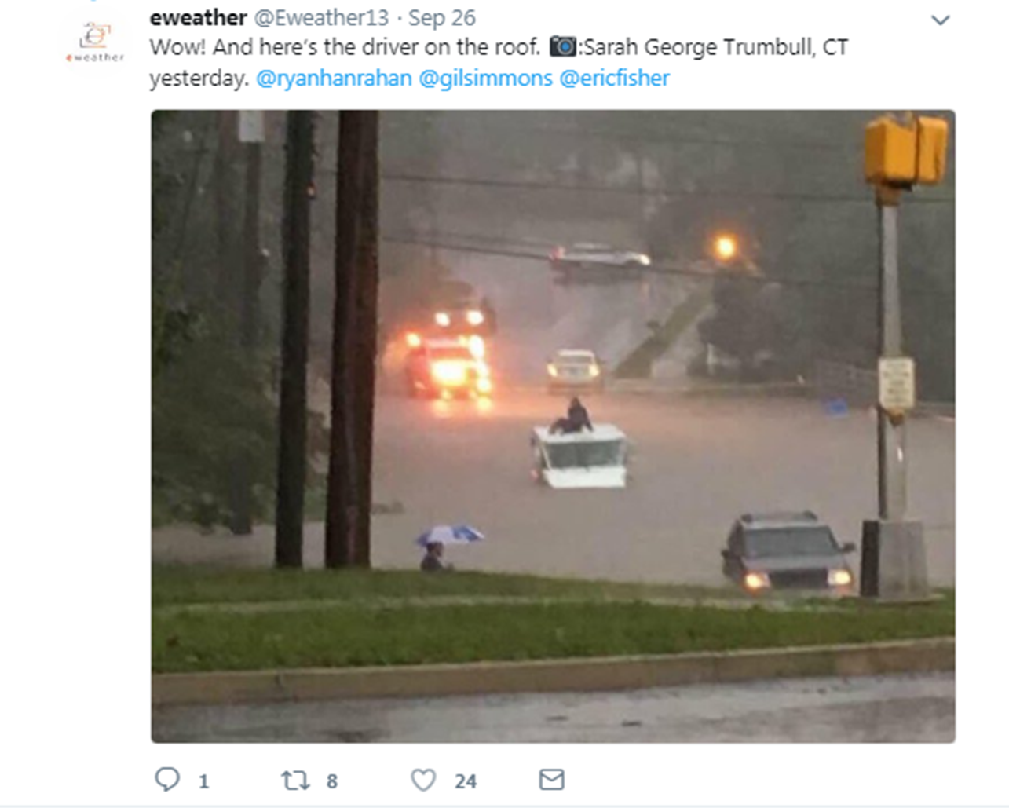Click the reply count 1
The width and height of the screenshot is (1009, 808).
coord(203,781)
